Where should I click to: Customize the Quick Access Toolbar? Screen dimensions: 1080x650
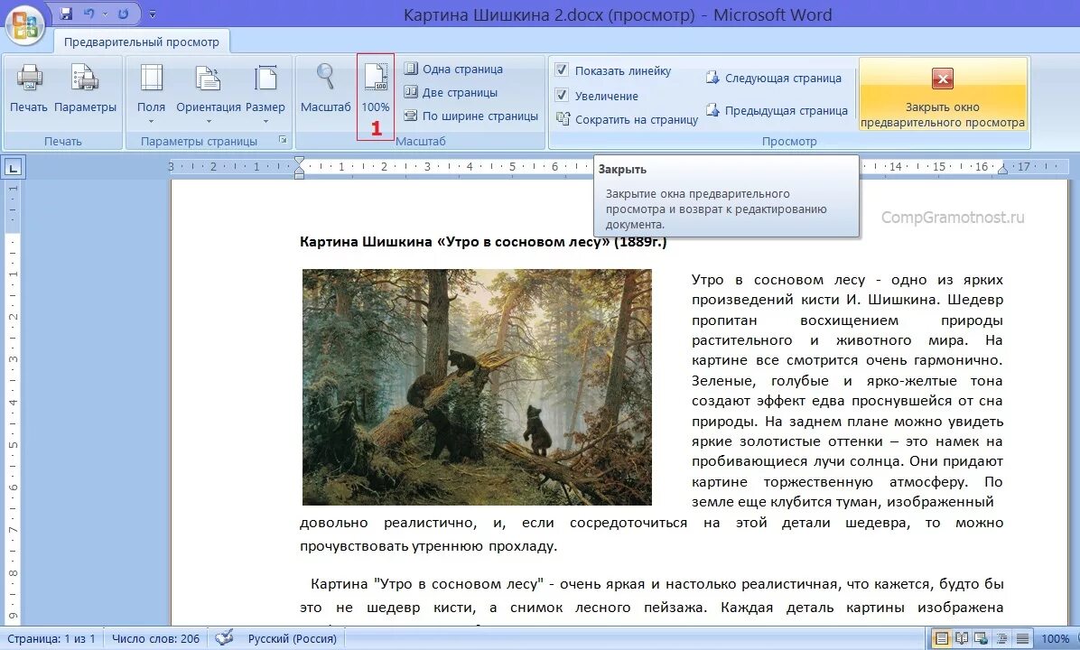tap(153, 14)
